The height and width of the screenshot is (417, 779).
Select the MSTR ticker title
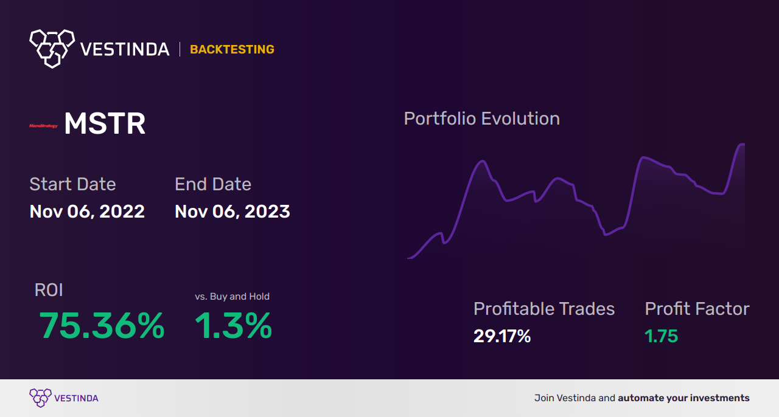105,125
